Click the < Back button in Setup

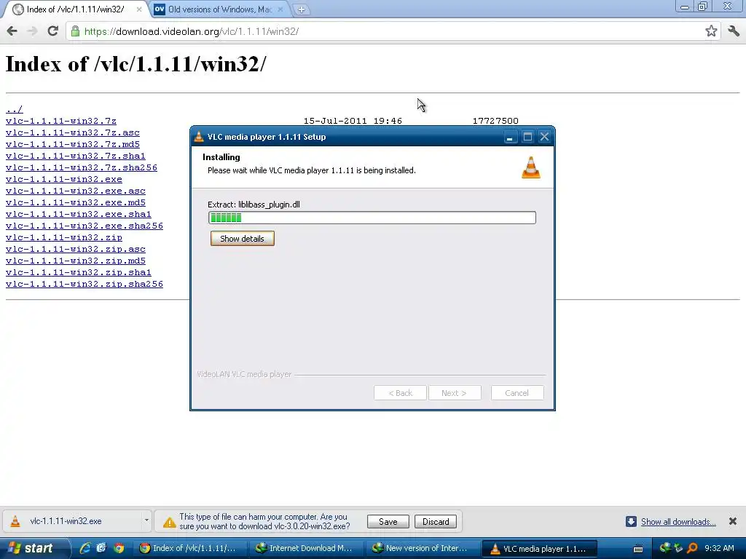[400, 393]
